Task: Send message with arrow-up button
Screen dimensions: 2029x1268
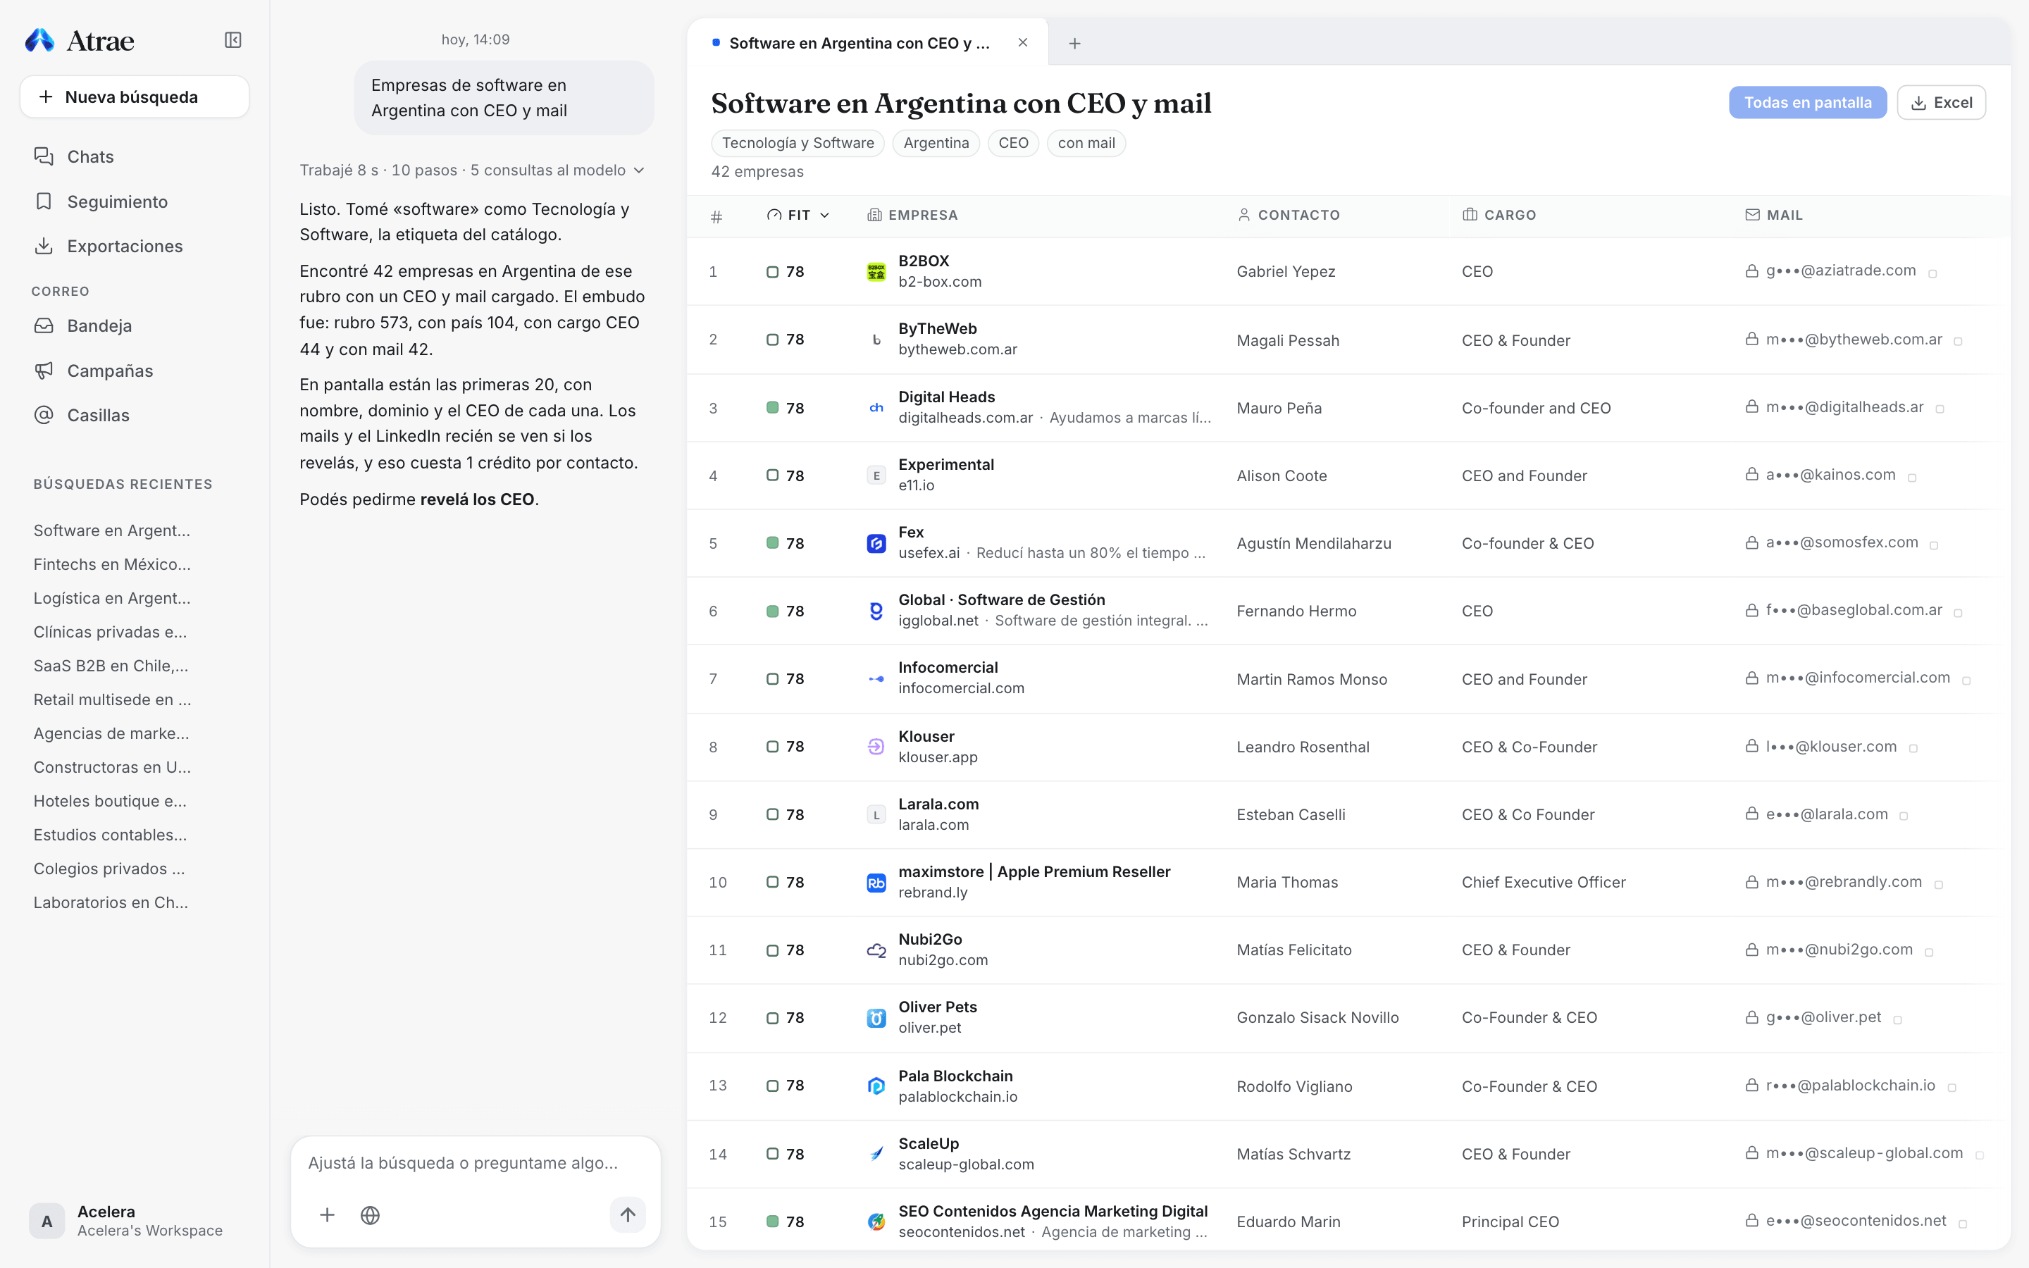Action: point(627,1215)
